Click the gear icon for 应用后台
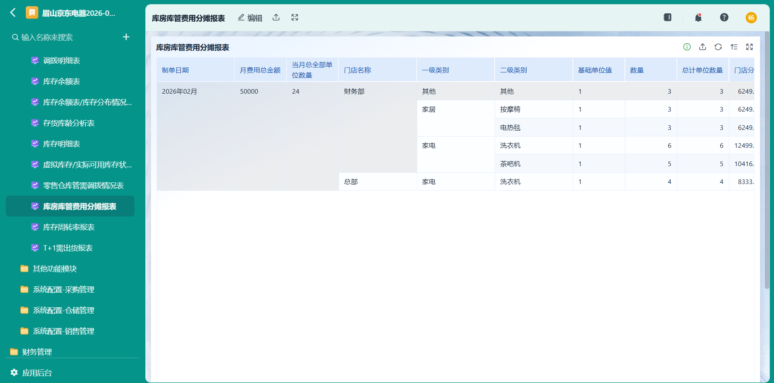Image resolution: width=774 pixels, height=383 pixels. pyautogui.click(x=14, y=372)
